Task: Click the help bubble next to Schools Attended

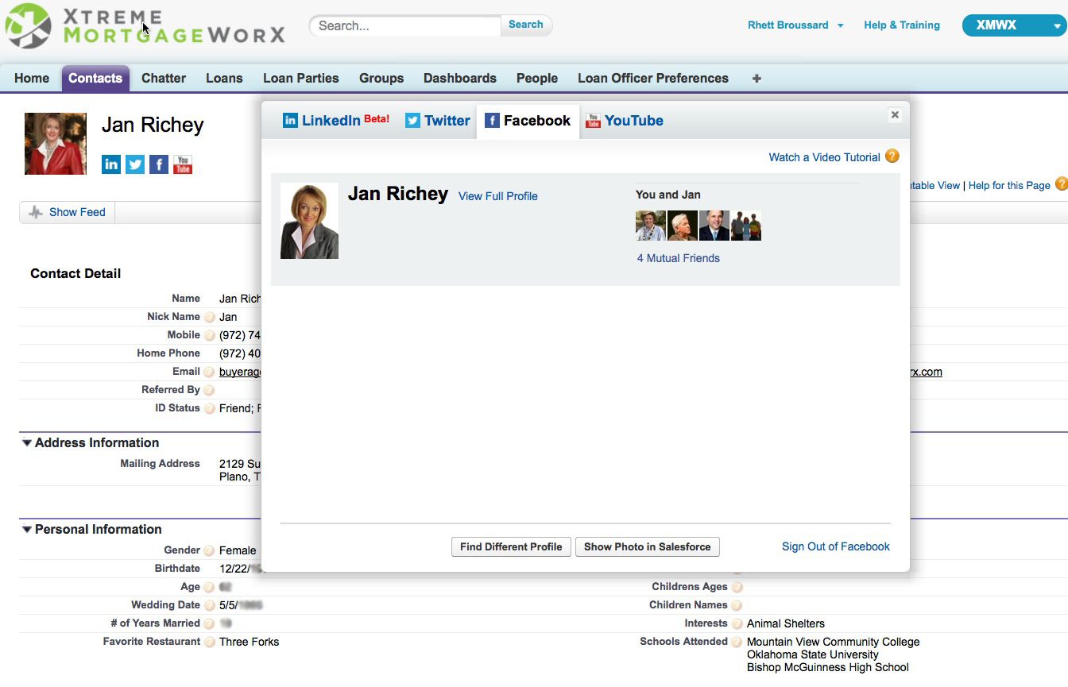Action: (737, 642)
